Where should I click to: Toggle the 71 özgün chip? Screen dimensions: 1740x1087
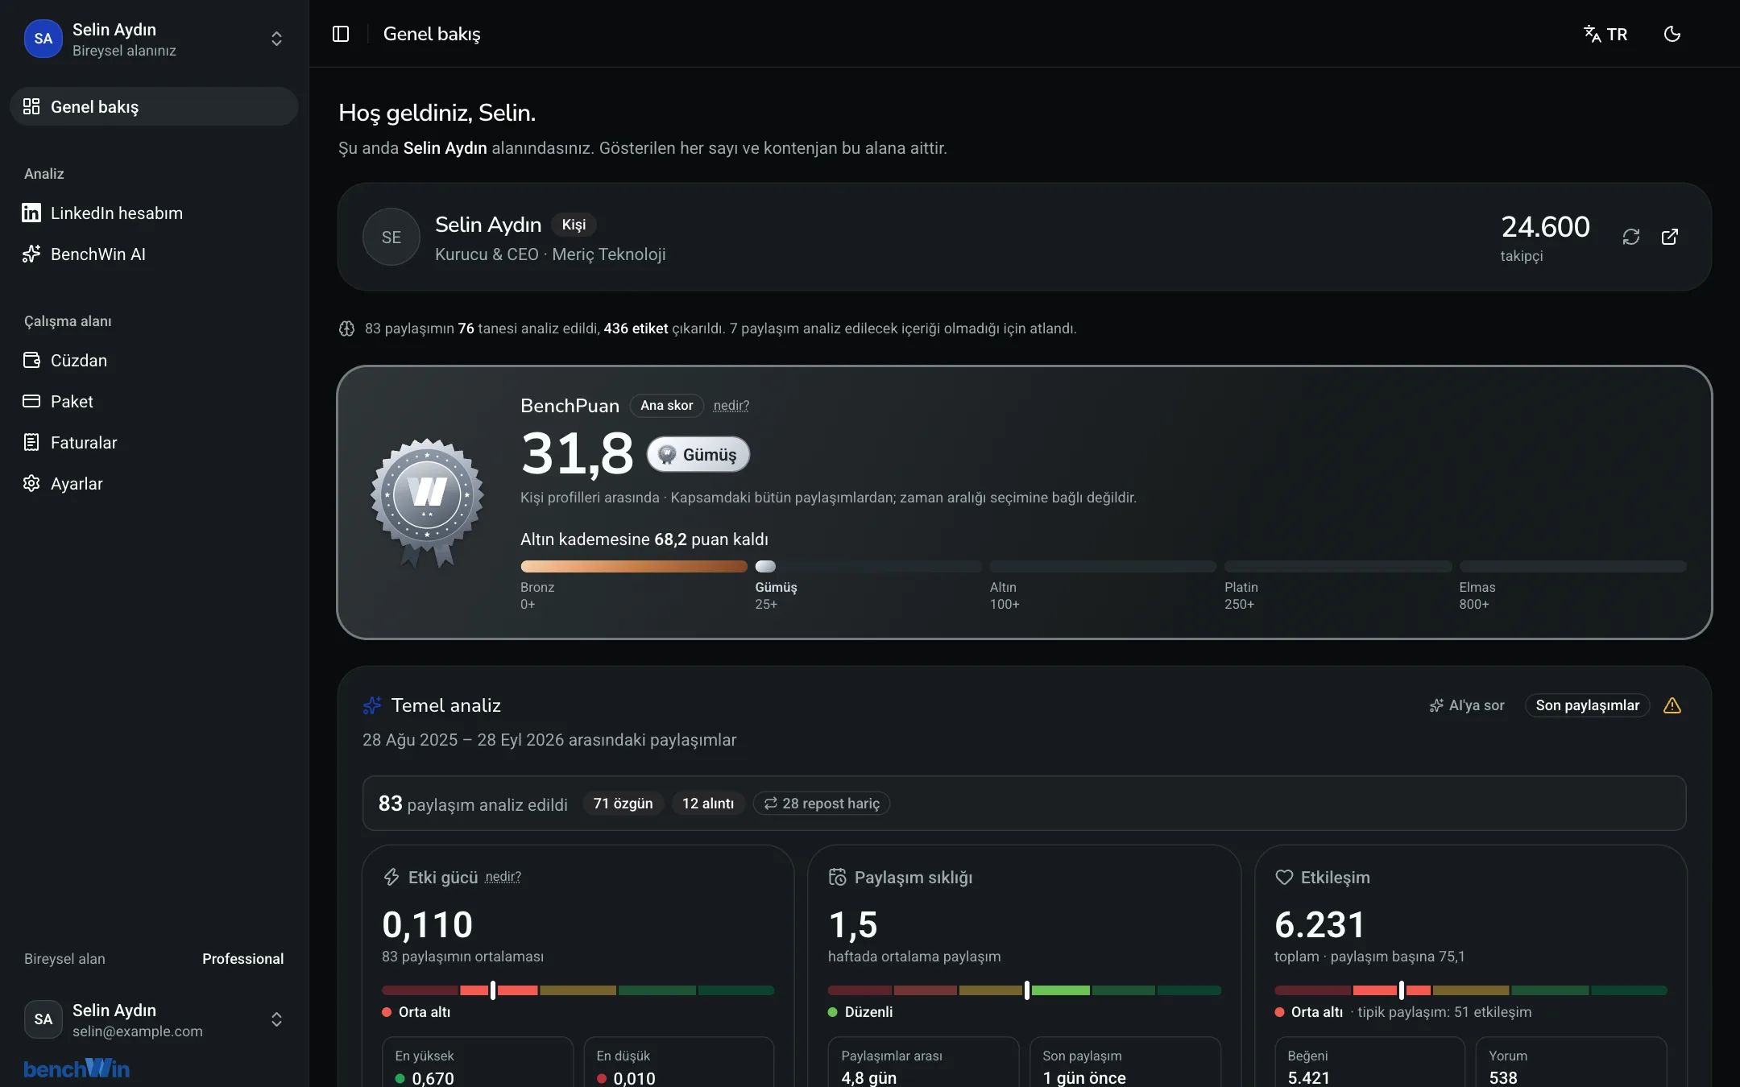pos(623,804)
